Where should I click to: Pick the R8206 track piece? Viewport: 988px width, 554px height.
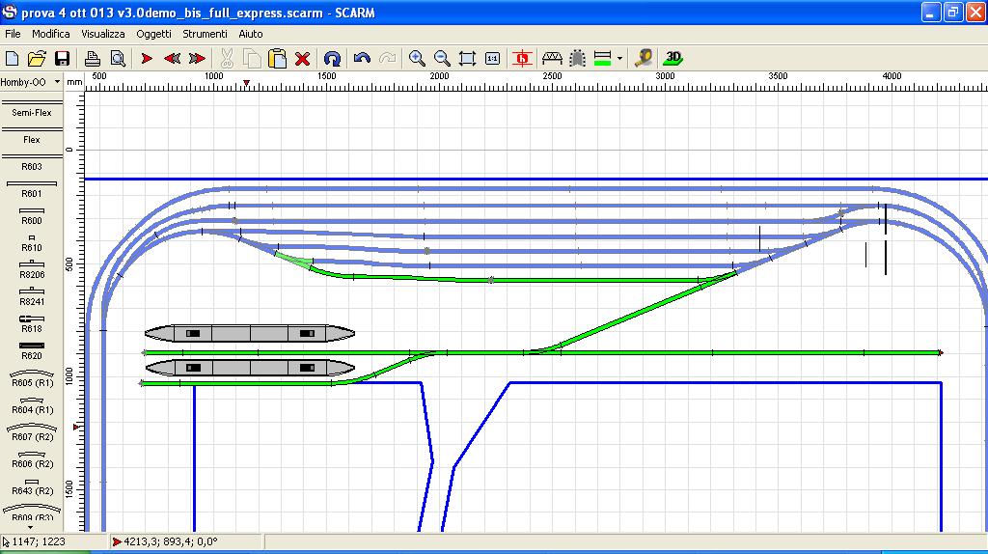[x=32, y=270]
